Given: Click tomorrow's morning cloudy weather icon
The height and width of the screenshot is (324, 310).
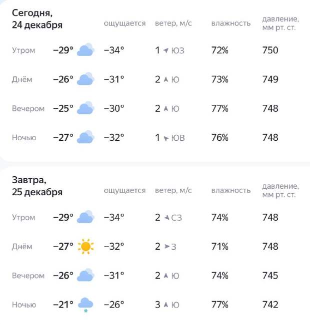Looking at the screenshot, I should coord(85,217).
